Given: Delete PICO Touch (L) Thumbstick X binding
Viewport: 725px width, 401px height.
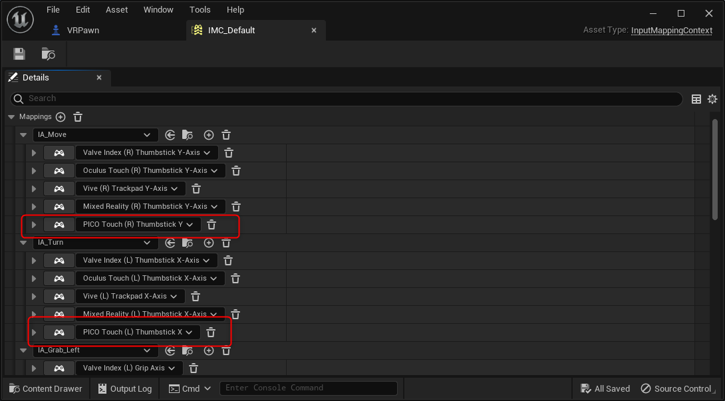Looking at the screenshot, I should [x=211, y=333].
